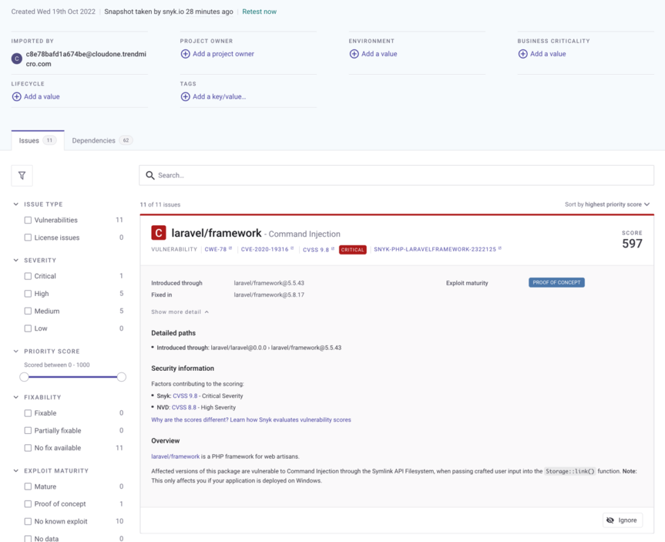665x542 pixels.
Task: Click Retest now link
Action: (x=259, y=12)
